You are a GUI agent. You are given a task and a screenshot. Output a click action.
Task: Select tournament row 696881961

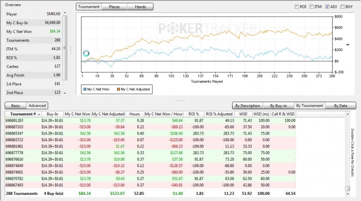click(151, 146)
